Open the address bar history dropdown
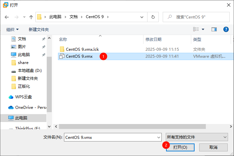The image size is (234, 156). point(142,17)
